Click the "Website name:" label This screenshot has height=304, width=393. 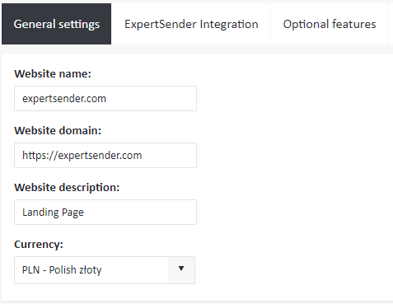(x=53, y=74)
